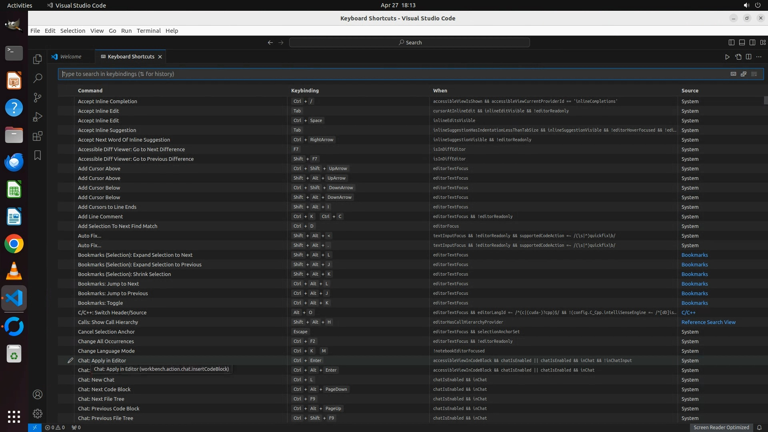Toggle Record Keys mode in search box
Screen dimensions: 768x432
tap(733, 74)
